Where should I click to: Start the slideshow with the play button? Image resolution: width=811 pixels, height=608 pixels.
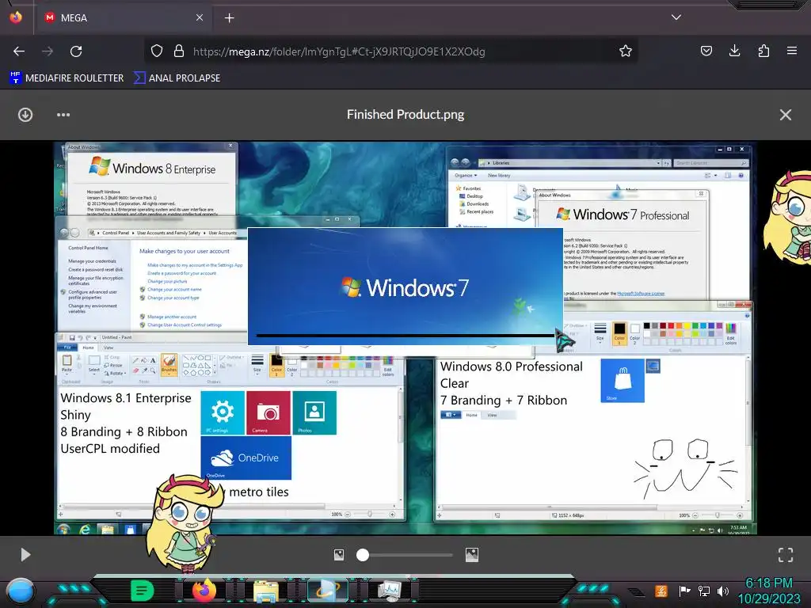(25, 555)
